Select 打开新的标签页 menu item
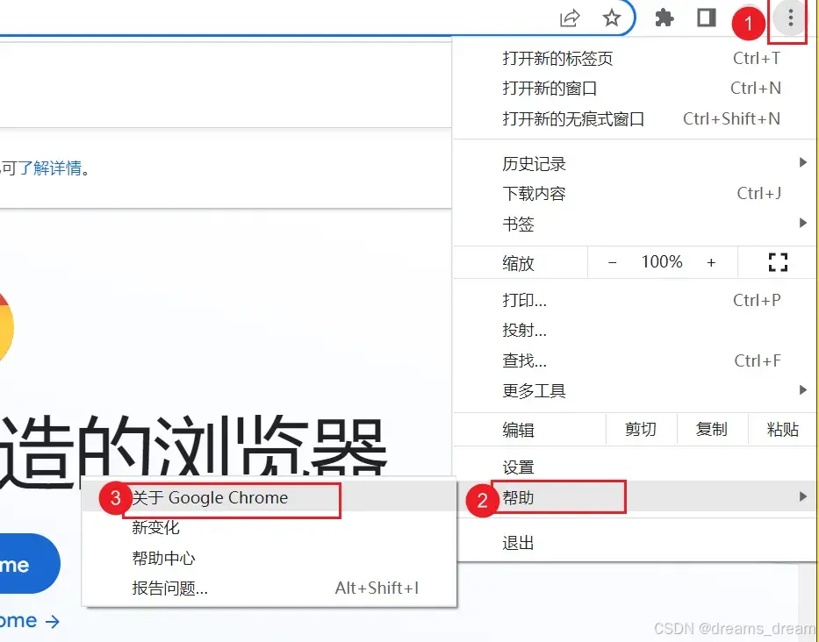Image resolution: width=819 pixels, height=642 pixels. click(636, 58)
